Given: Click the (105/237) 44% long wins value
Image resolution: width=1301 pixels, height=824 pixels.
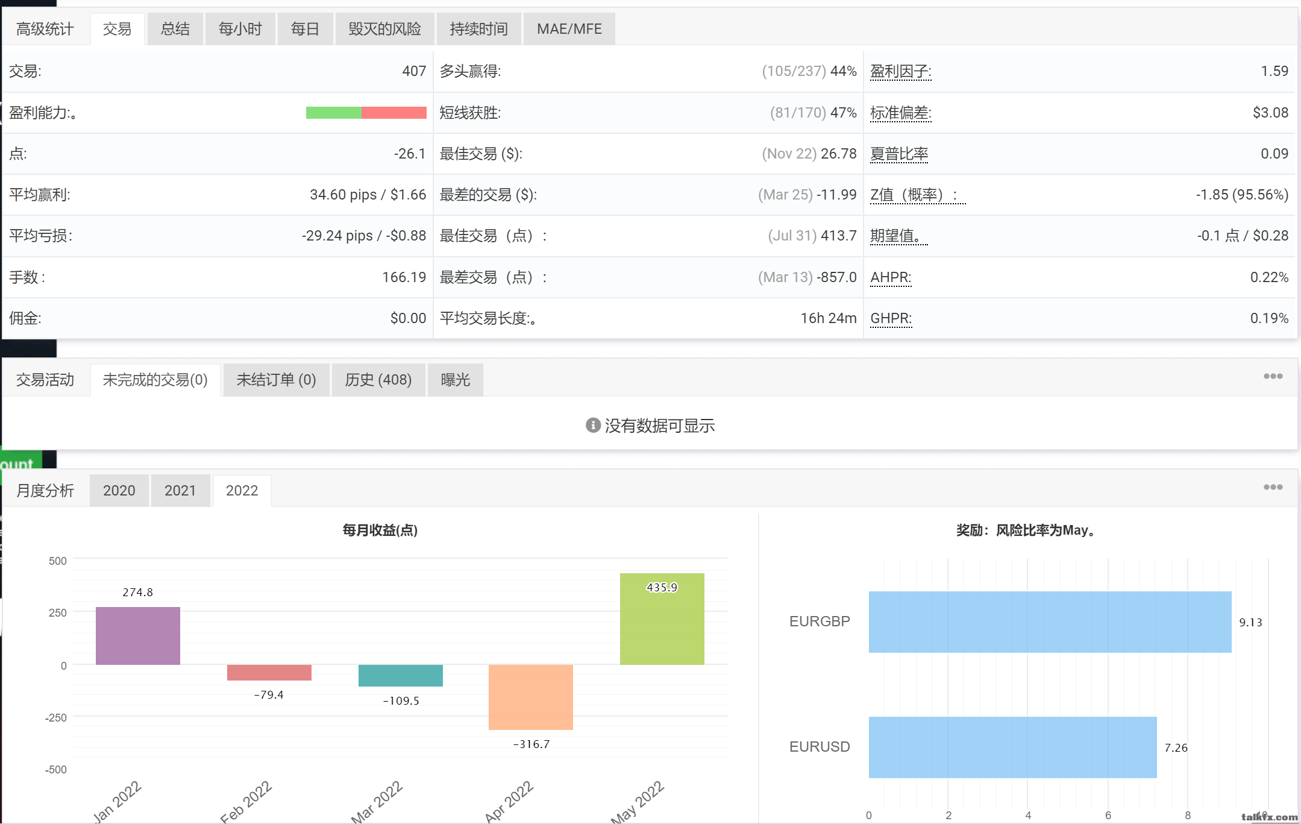Looking at the screenshot, I should [x=809, y=71].
